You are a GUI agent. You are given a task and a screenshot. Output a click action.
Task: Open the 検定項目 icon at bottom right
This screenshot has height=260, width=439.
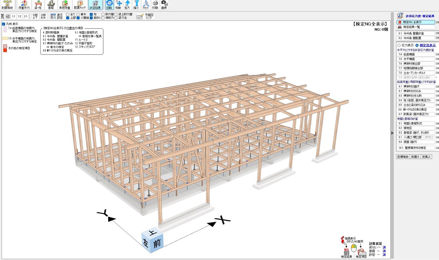click(362, 252)
